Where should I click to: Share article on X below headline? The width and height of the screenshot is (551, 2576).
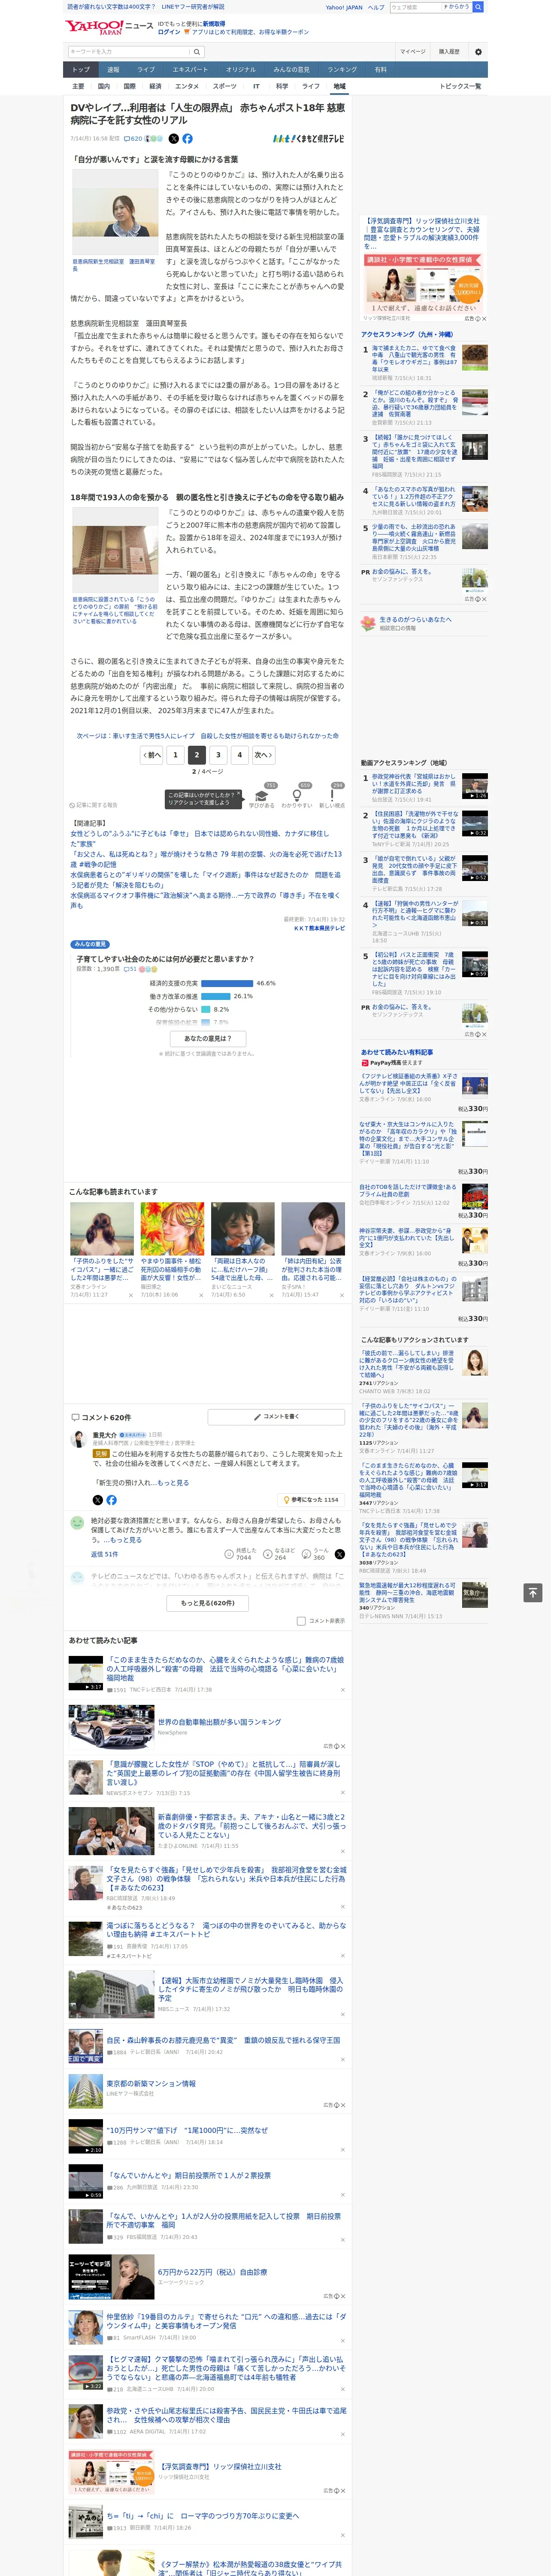(174, 139)
